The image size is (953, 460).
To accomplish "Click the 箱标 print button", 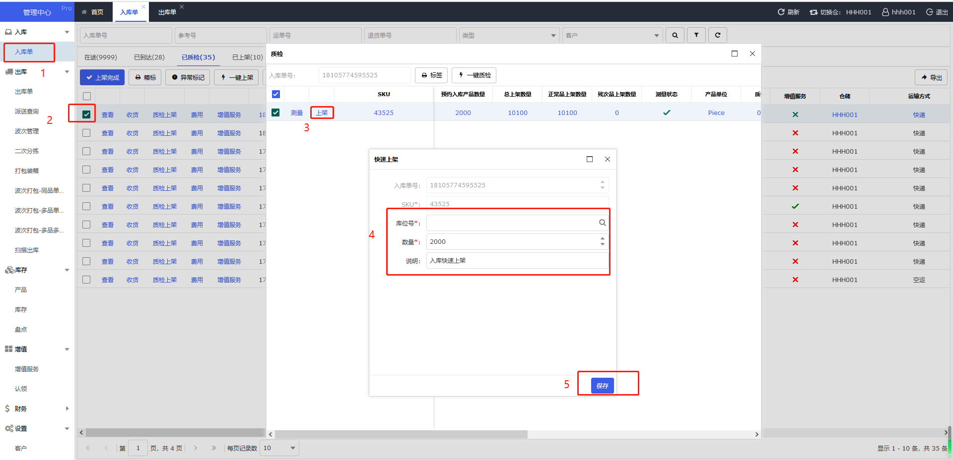I will tap(145, 77).
